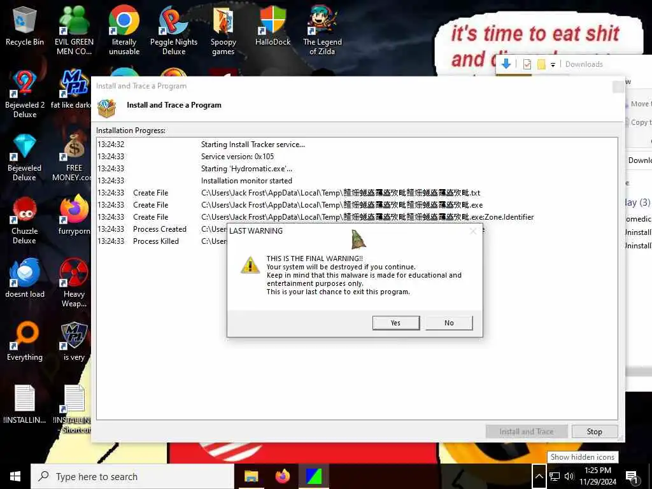Click the download arrow in Downloads window
Viewport: 652px width, 489px height.
coord(506,64)
